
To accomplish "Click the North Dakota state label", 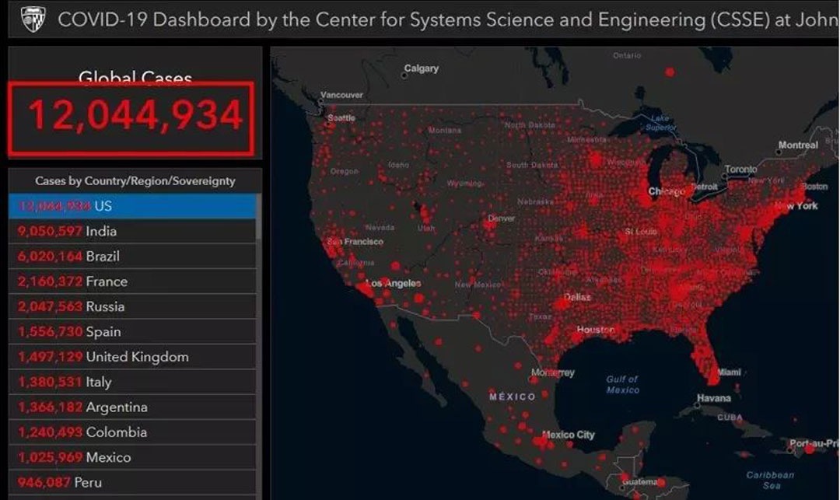I will 530,124.
